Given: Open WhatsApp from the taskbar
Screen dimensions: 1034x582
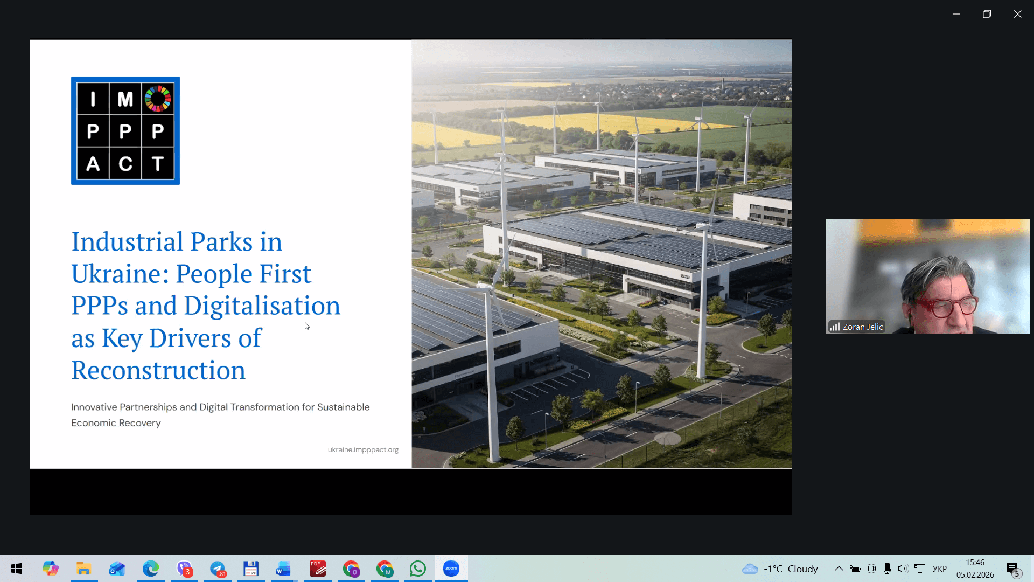Looking at the screenshot, I should [x=418, y=569].
